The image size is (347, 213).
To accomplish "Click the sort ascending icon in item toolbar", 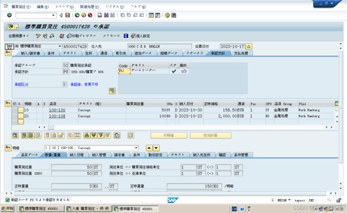I will pyautogui.click(x=86, y=135).
